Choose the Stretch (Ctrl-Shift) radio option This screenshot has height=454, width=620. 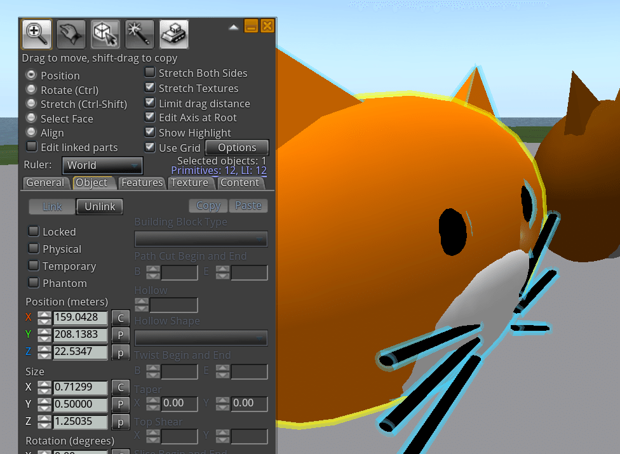tap(31, 103)
